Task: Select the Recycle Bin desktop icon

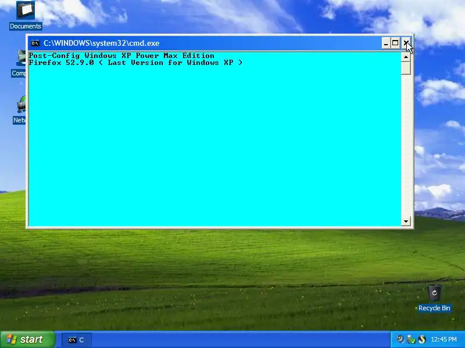Action: 434,298
